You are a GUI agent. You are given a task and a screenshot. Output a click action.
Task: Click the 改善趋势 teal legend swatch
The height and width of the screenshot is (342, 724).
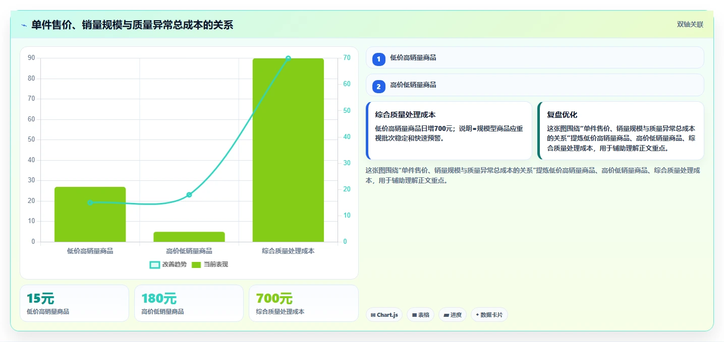[x=155, y=265]
